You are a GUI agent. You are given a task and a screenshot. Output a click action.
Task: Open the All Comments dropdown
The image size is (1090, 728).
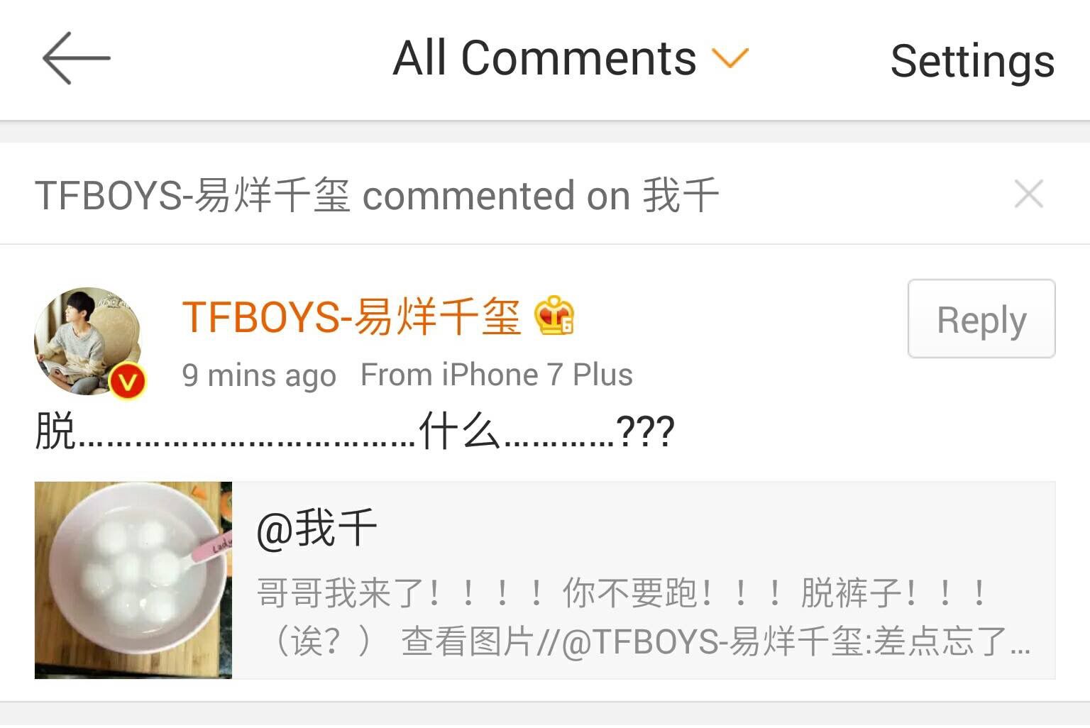[x=571, y=58]
